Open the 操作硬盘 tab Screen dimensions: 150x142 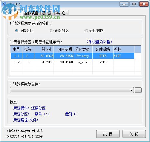[x=31, y=13]
